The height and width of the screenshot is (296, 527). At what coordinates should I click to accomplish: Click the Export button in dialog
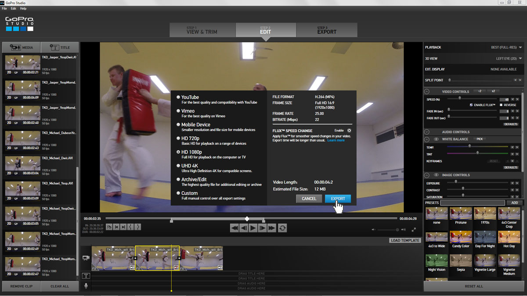338,199
